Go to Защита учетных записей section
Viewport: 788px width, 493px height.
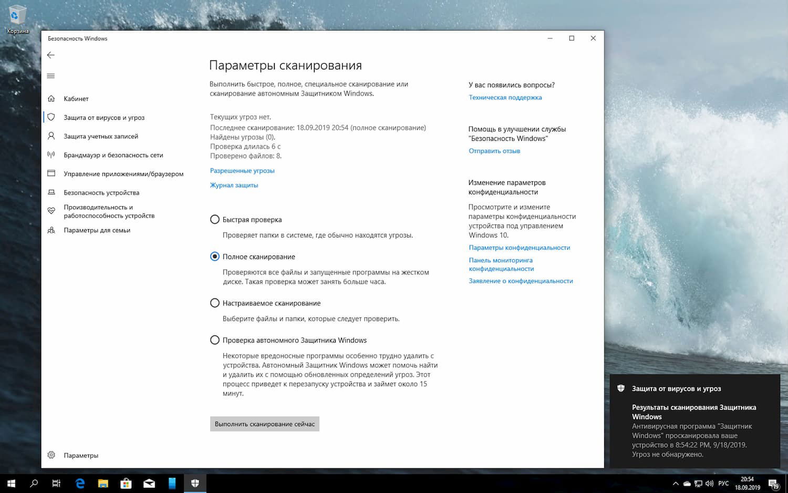coord(51,136)
